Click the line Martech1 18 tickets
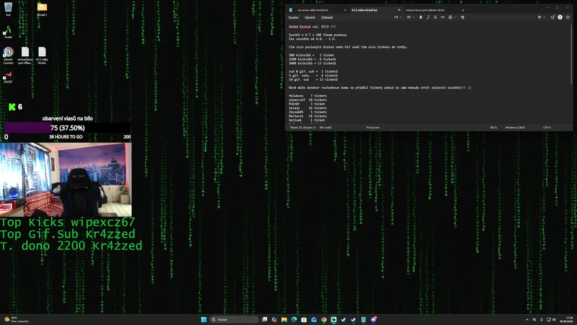Viewport: 577px width, 325px height. click(308, 116)
